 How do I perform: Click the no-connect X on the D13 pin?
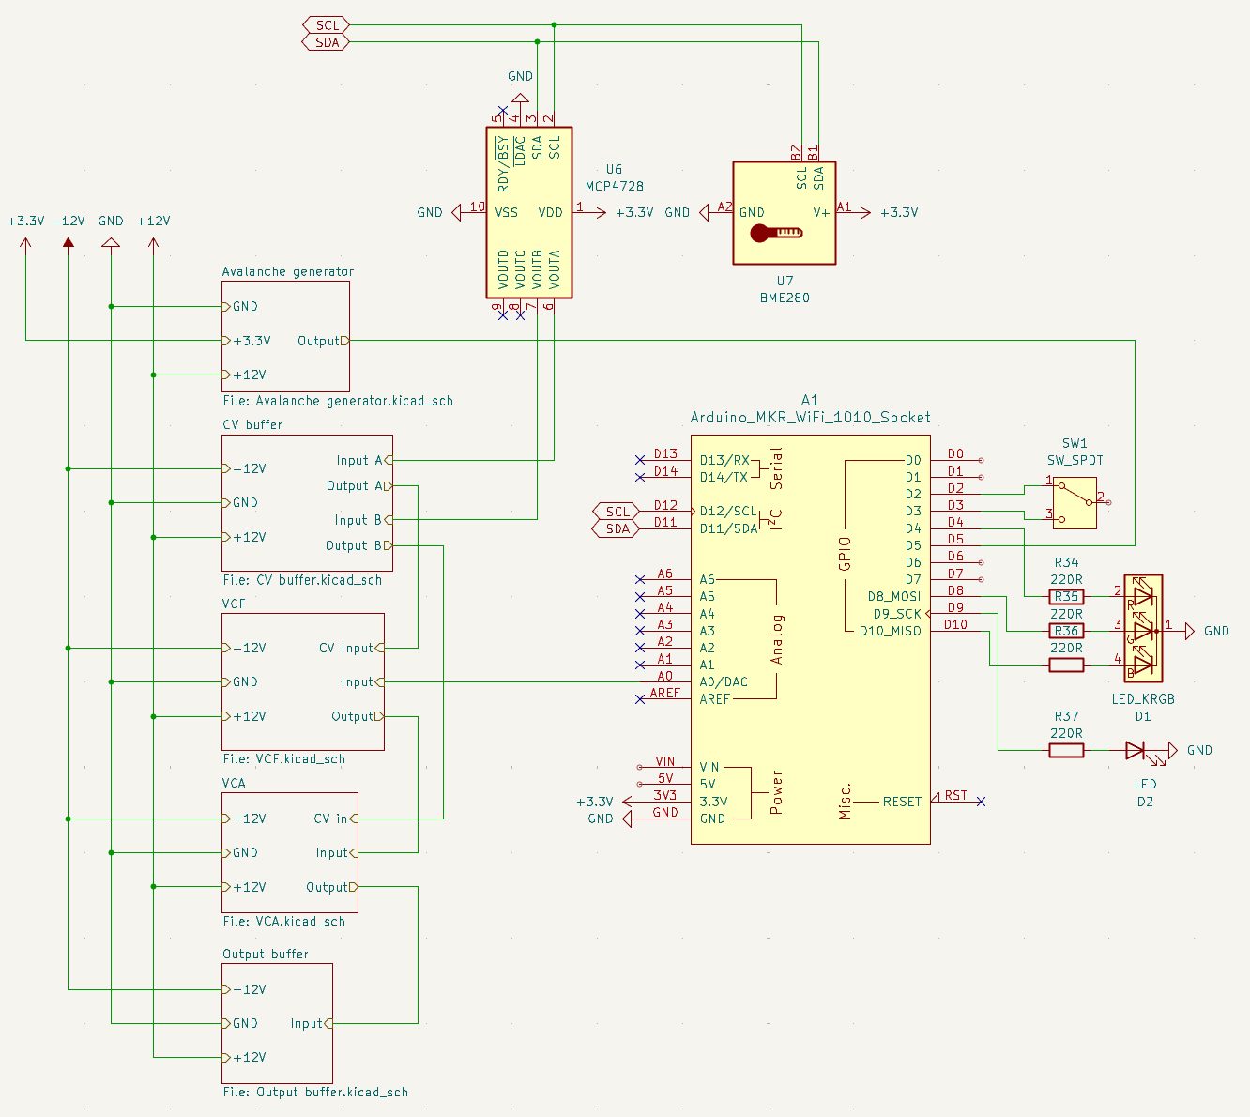[x=639, y=460]
